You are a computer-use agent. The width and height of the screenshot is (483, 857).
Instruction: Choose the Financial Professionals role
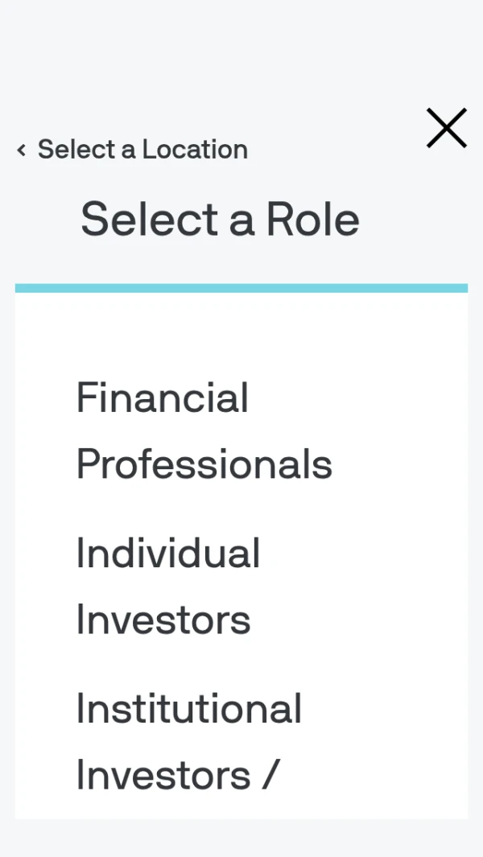[204, 431]
